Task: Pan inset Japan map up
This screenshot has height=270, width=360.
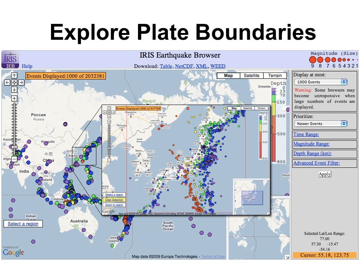Action: click(109, 108)
